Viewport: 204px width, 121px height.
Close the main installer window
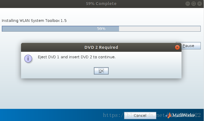tap(200, 4)
